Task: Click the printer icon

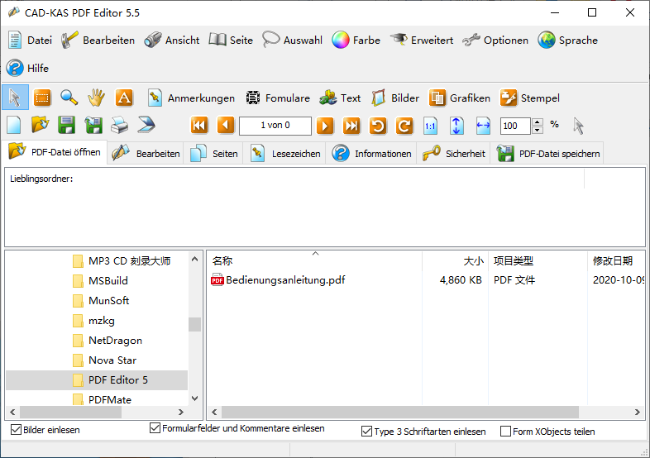Action: tap(119, 125)
